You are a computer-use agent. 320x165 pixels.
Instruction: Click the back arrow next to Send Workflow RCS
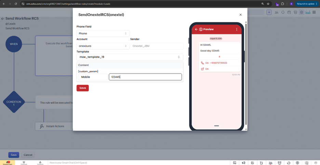pos(3,19)
